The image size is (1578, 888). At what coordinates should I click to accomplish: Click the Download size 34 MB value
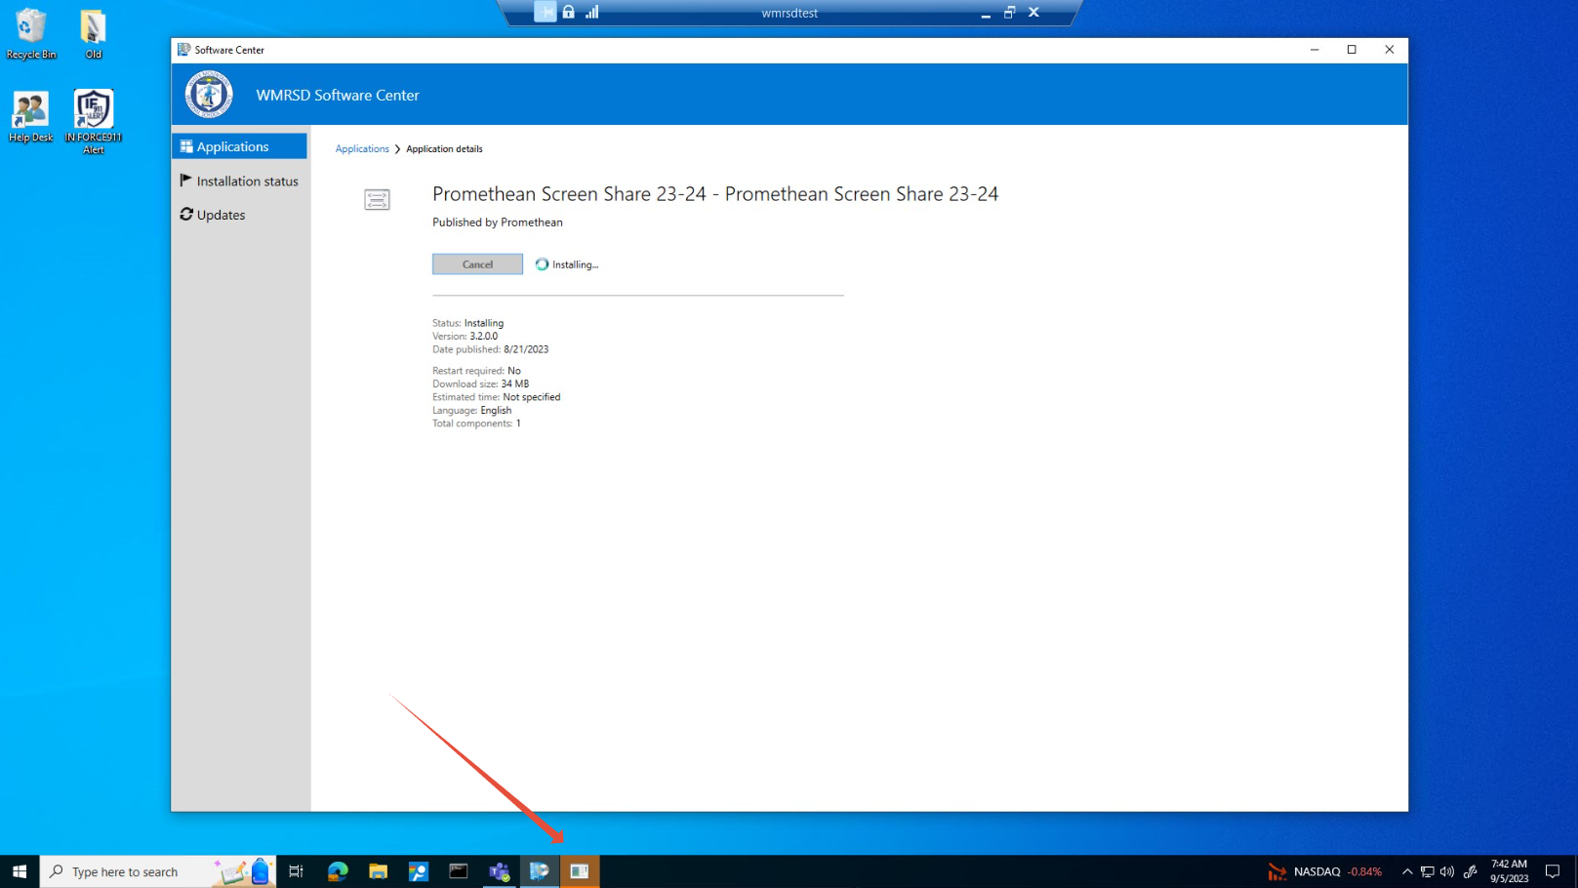pos(514,384)
